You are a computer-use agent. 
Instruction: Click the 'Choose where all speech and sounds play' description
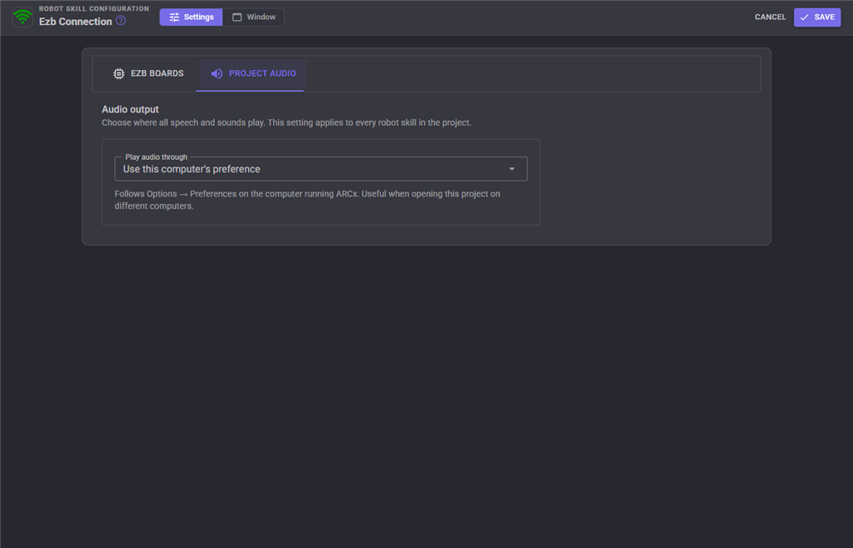[x=287, y=123]
